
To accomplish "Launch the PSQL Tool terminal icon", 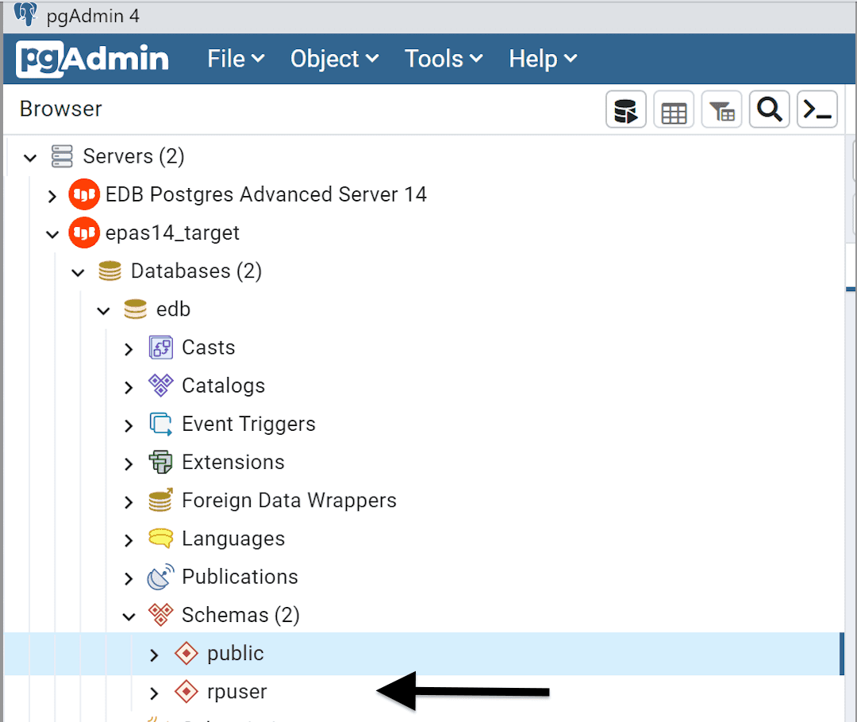I will point(817,109).
